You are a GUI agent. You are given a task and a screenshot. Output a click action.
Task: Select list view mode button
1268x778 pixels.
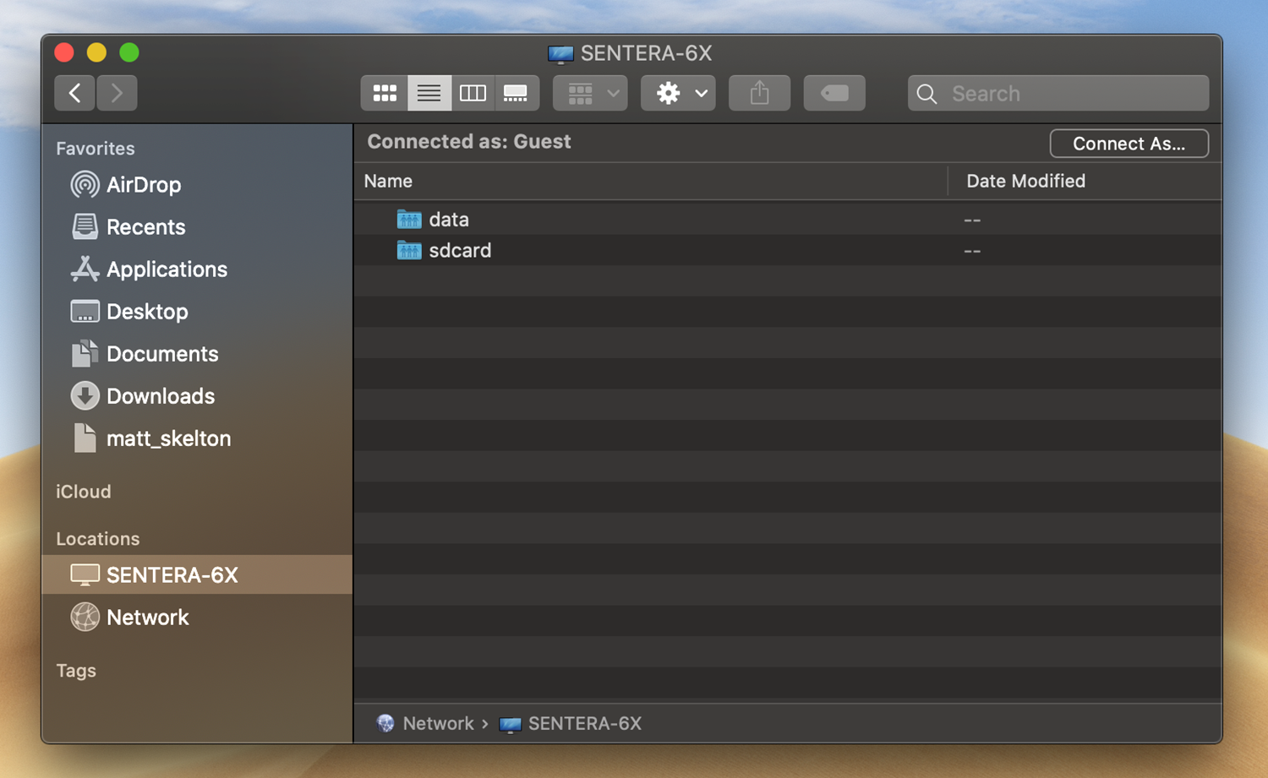(429, 93)
